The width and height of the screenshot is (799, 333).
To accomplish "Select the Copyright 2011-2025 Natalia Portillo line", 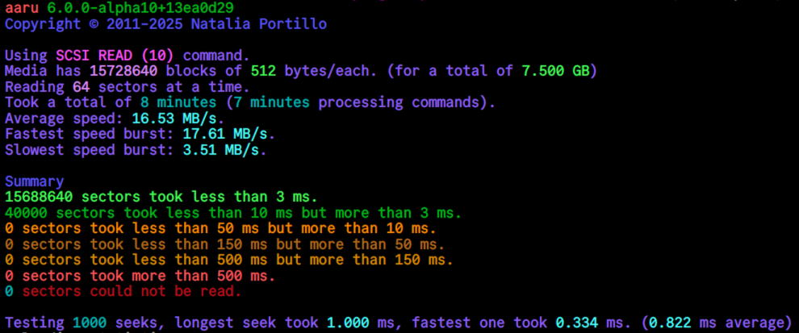I will (166, 24).
